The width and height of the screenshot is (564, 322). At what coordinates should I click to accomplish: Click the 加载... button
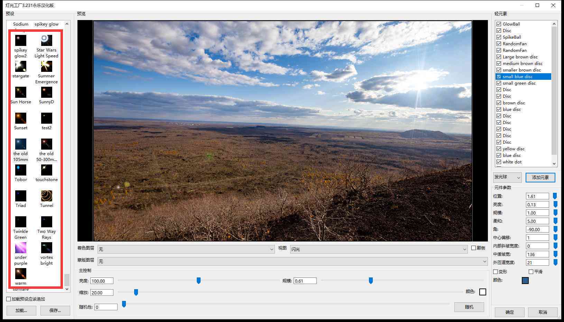tap(21, 311)
